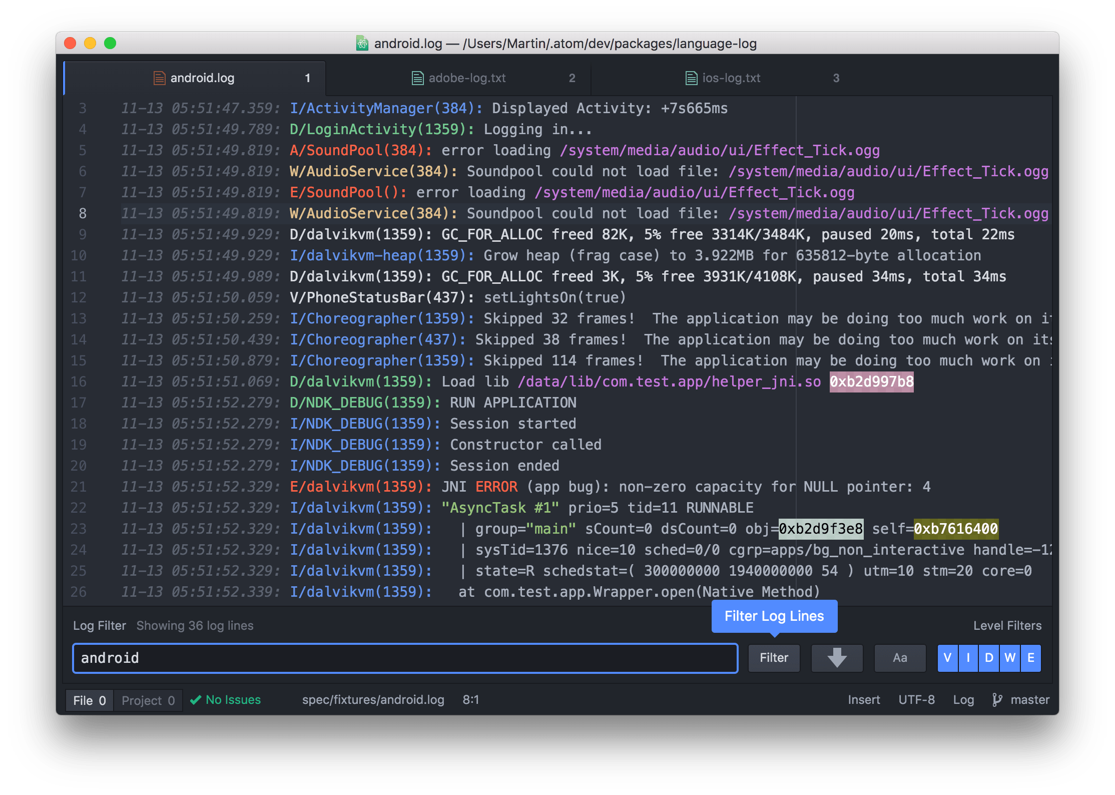Viewport: 1115px width, 795px height.
Task: Click the Atom file icon in title bar
Action: [362, 44]
